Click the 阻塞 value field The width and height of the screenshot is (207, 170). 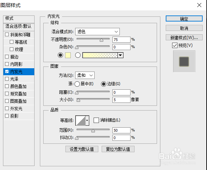(121, 92)
